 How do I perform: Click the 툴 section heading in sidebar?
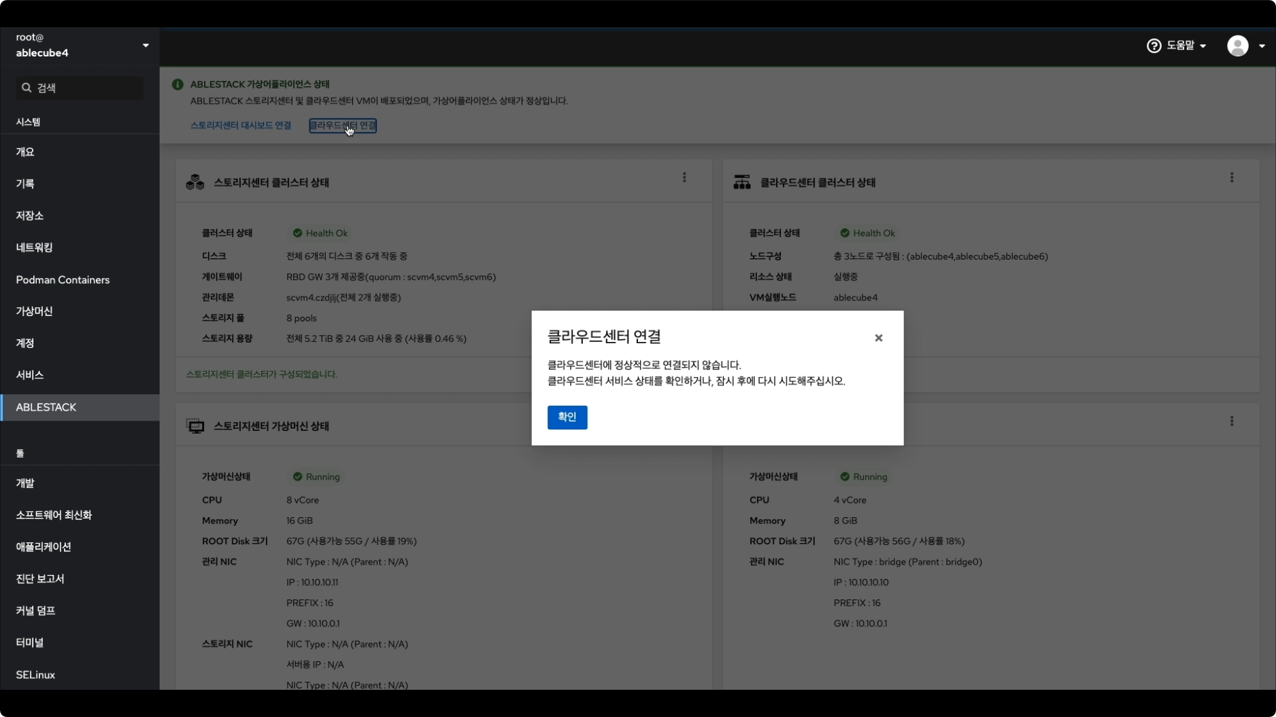20,453
